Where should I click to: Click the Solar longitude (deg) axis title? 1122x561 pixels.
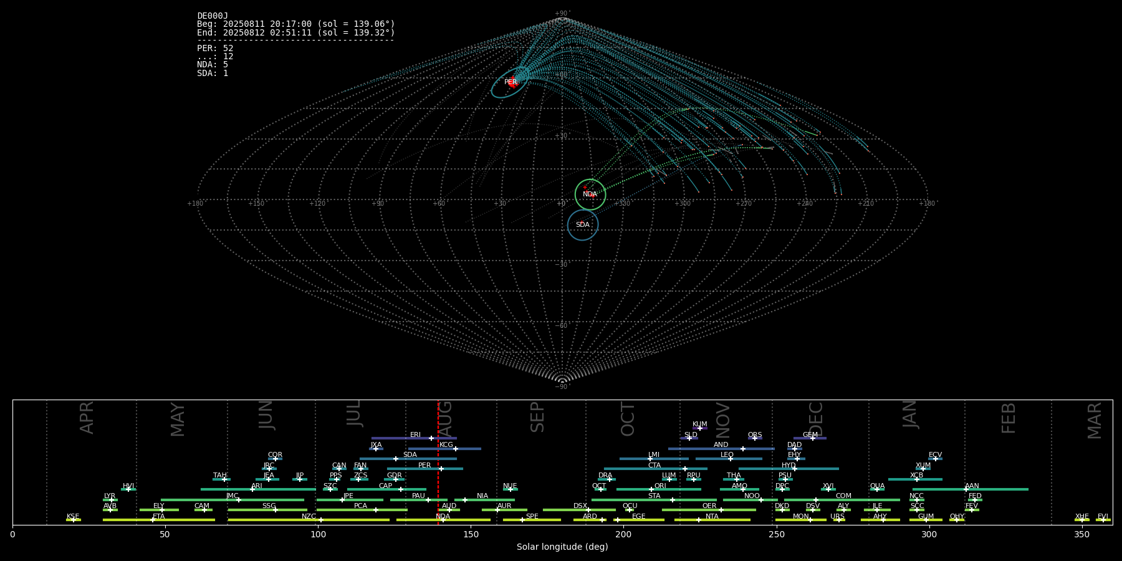click(x=562, y=547)
